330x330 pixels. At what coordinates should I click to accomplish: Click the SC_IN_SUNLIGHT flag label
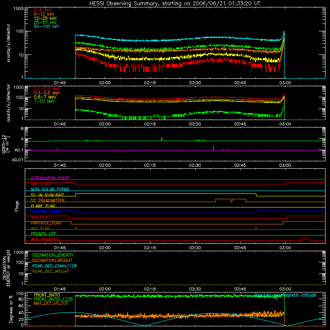click(x=47, y=195)
